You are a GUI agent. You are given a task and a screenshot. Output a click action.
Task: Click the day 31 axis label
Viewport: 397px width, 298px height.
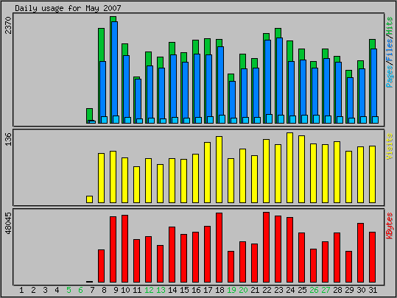coord(373,290)
